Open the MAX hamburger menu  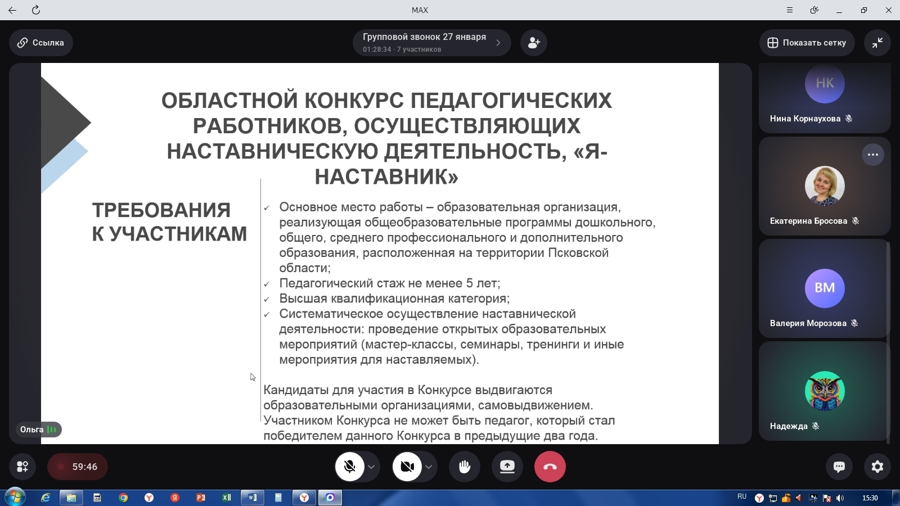pyautogui.click(x=790, y=10)
